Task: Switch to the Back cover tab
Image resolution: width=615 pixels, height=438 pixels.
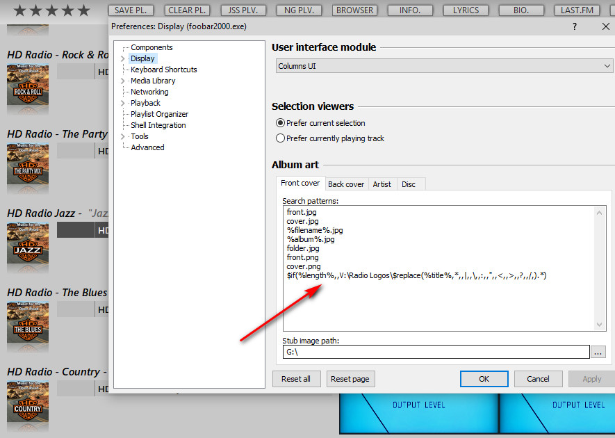Action: coord(346,184)
